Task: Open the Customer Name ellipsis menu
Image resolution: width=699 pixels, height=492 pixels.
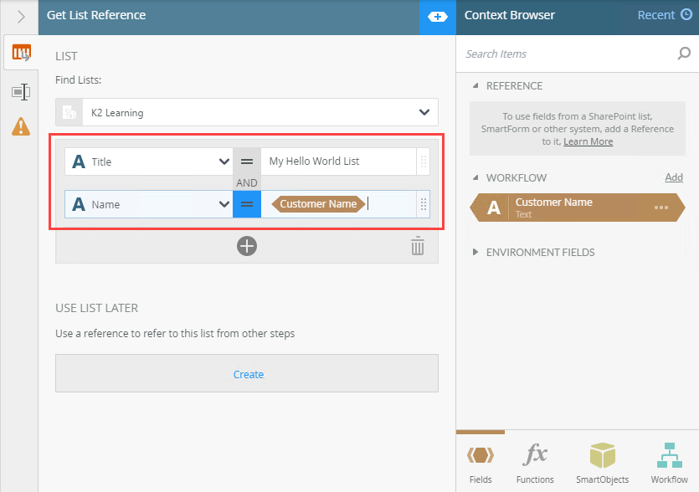Action: (x=661, y=208)
